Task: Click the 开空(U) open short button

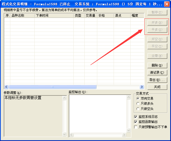Action: tap(157, 39)
